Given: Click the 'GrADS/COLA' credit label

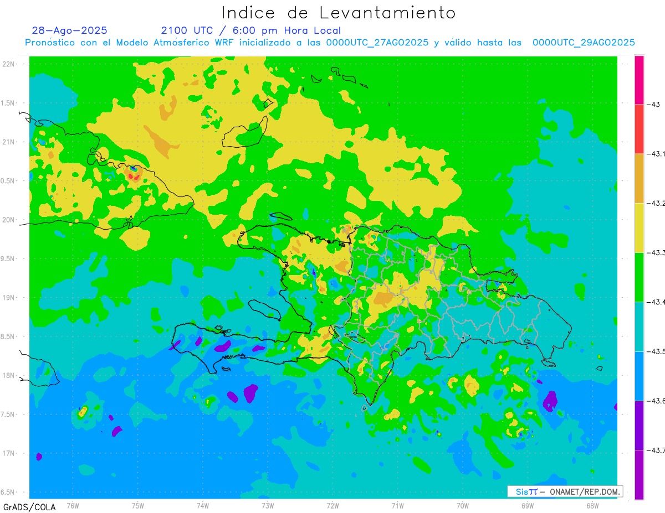Looking at the screenshot, I should coord(29,507).
